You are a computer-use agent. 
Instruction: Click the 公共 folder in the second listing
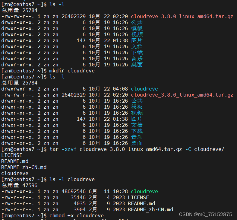pos(137,101)
